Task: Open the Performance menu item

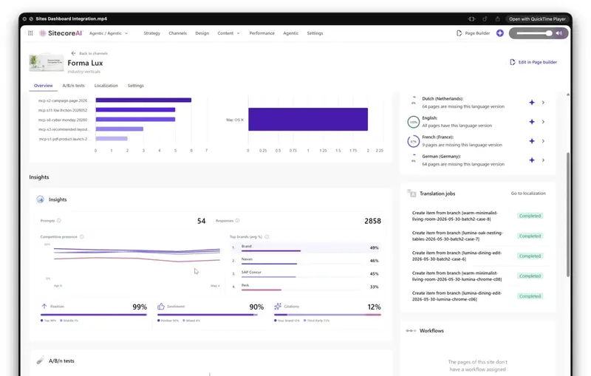Action: click(x=262, y=33)
